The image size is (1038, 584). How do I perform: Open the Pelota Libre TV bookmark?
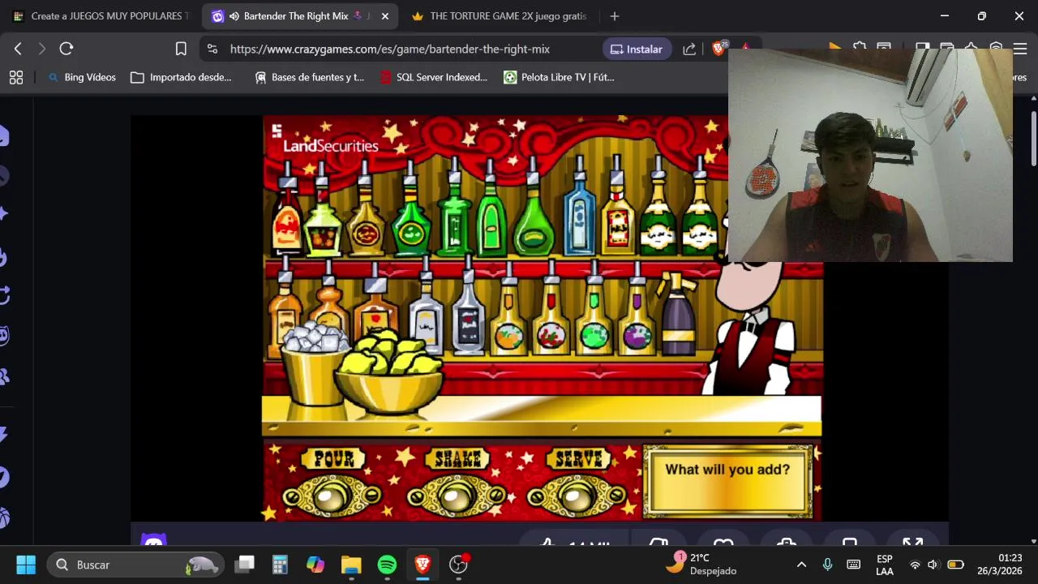pos(559,77)
